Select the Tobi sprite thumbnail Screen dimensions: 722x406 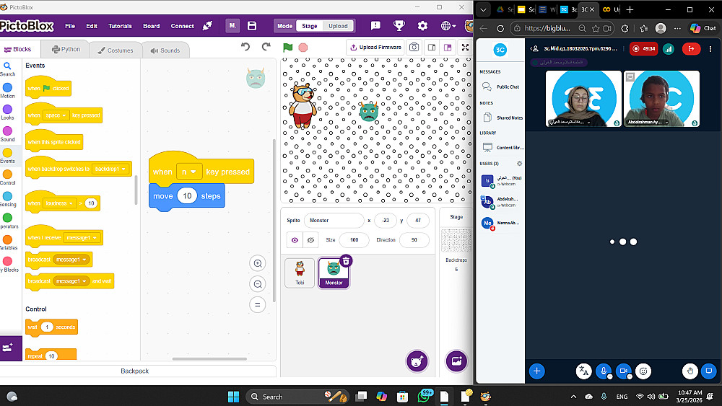[300, 273]
